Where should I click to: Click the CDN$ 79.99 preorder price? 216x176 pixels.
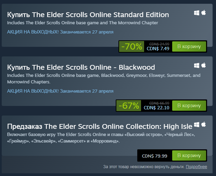(x=155, y=156)
